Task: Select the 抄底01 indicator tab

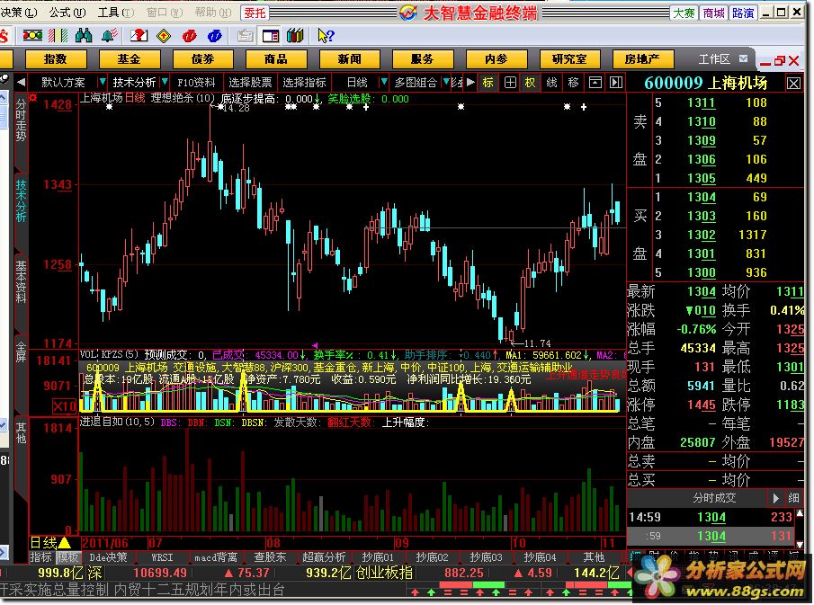Action: 378,557
